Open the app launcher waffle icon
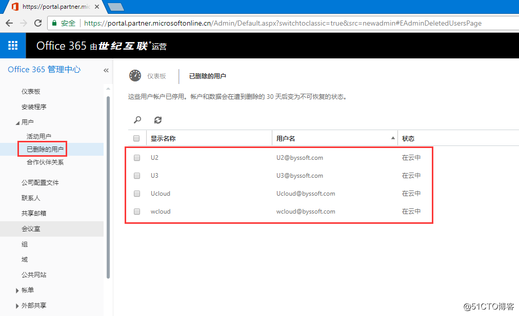519x316 pixels. 13,45
